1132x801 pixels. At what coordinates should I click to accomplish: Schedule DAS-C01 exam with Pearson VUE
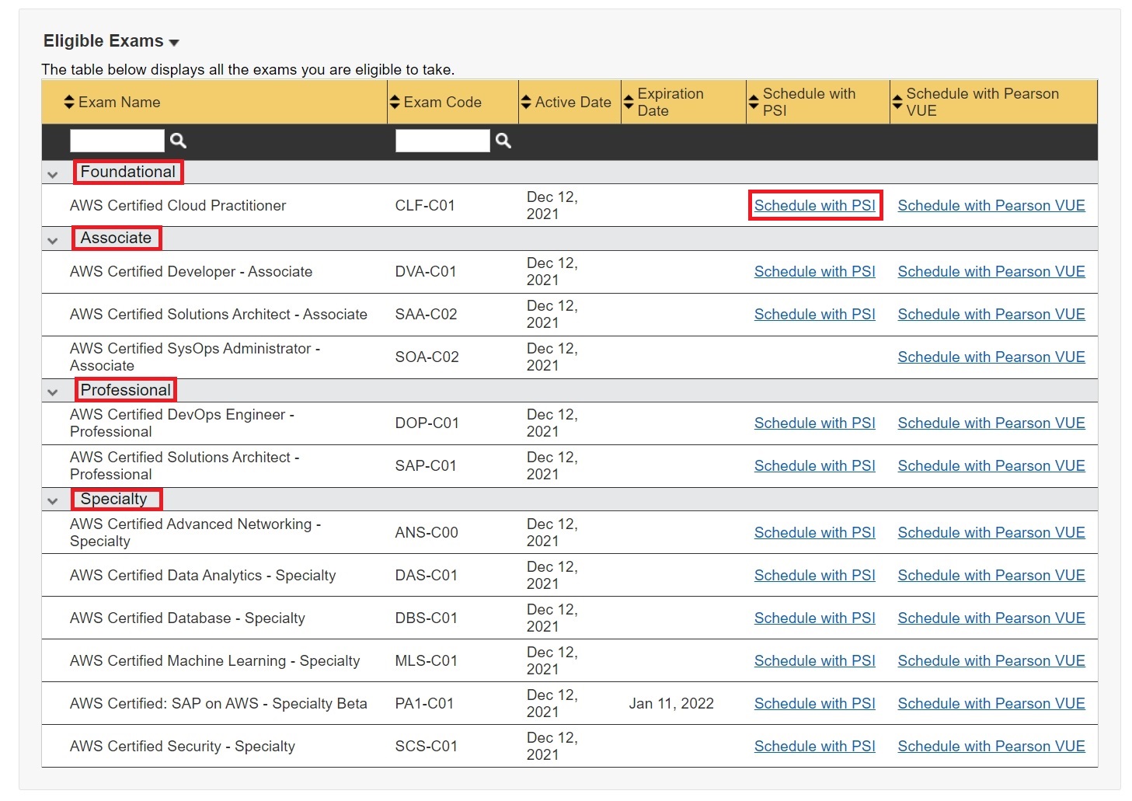[x=991, y=575]
